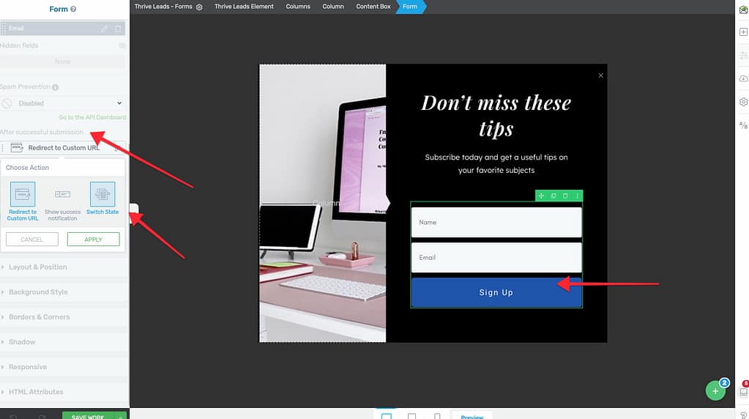749x419 pixels.
Task: Select Switch State action
Action: coord(102,200)
